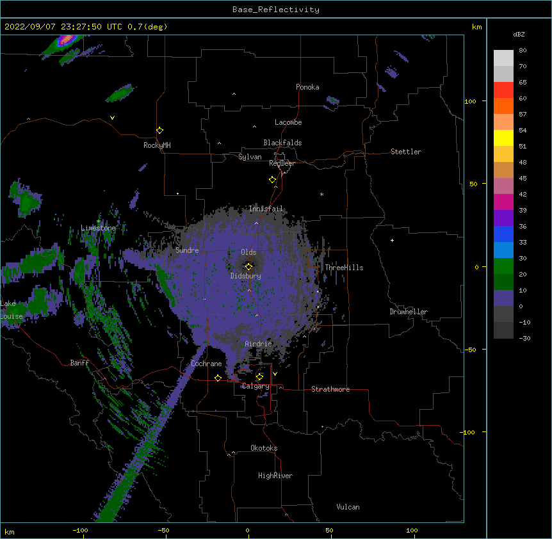Click the Sylvan map label
This screenshot has width=552, height=539.
point(250,157)
